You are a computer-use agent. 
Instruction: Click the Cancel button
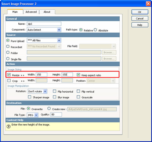(x=140, y=18)
